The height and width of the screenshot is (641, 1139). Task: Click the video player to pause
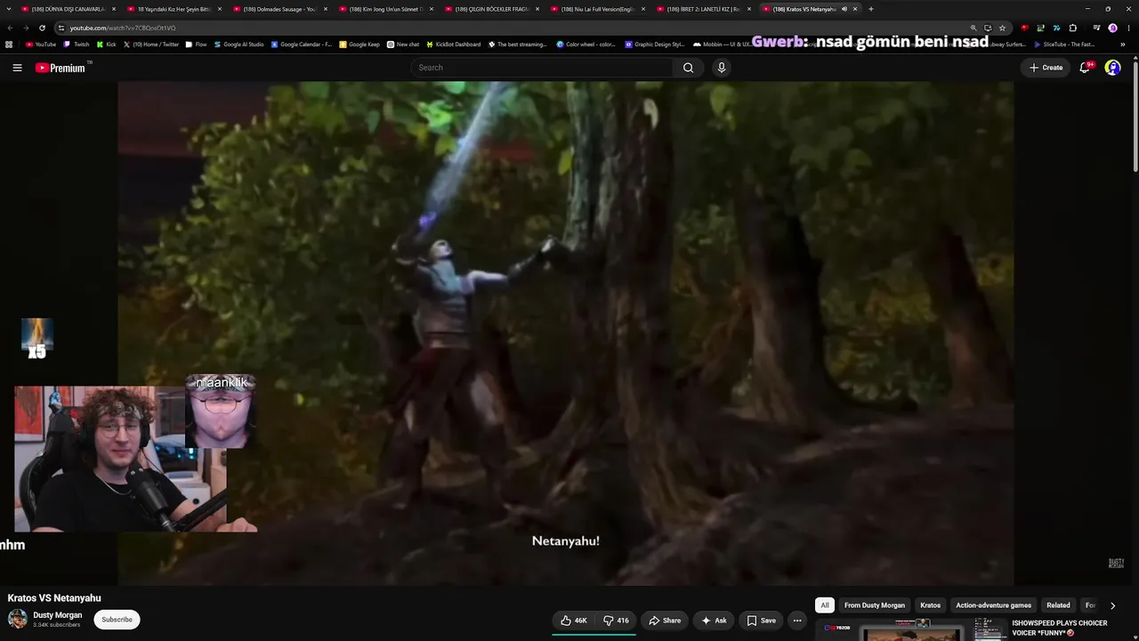point(566,333)
